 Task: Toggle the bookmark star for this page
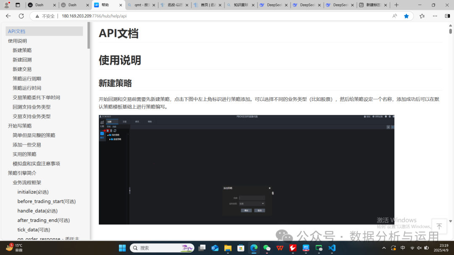pyautogui.click(x=406, y=16)
